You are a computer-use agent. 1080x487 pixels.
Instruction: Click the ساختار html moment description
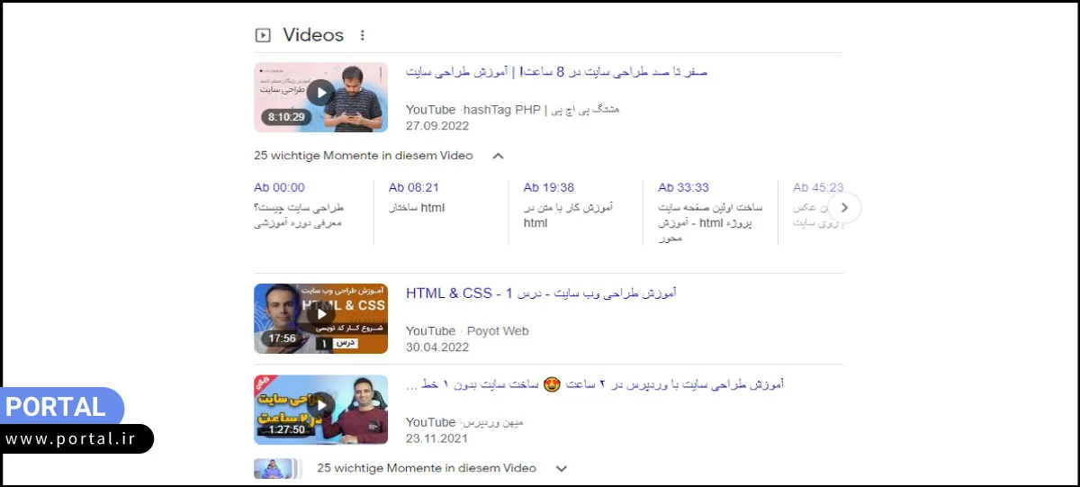point(417,208)
